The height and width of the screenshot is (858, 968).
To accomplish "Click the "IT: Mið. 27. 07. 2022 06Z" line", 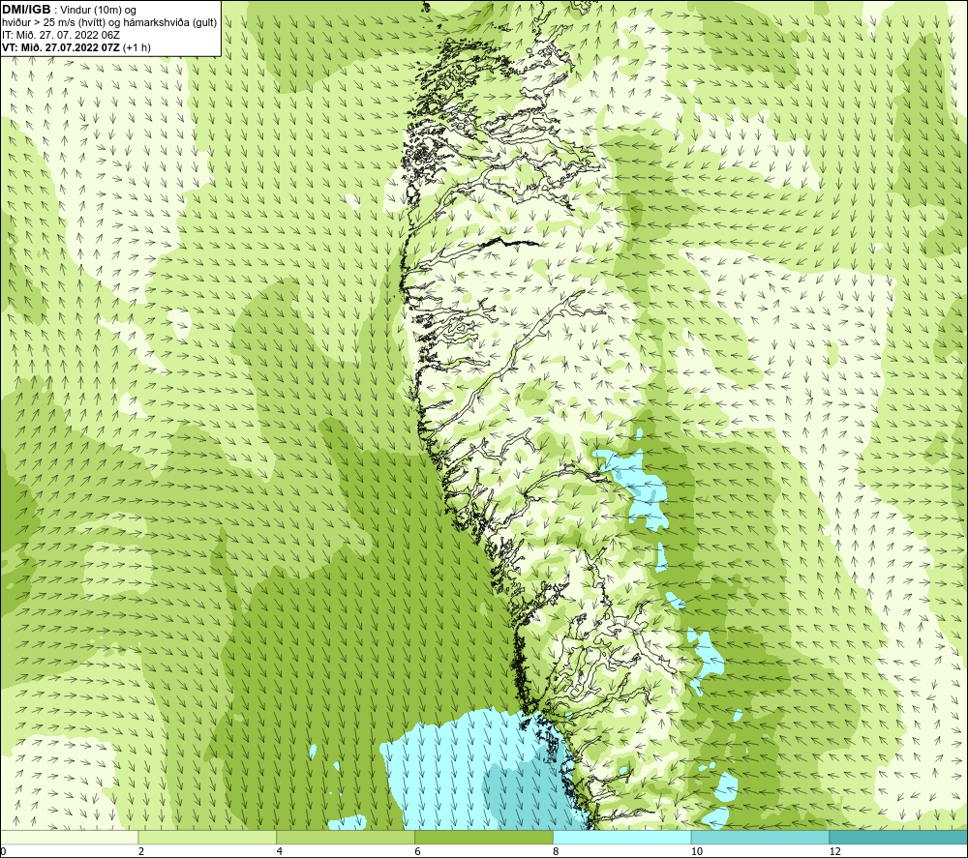I will pyautogui.click(x=60, y=35).
